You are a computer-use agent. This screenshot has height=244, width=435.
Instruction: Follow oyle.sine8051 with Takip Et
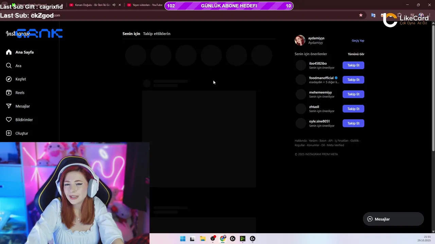click(353, 123)
